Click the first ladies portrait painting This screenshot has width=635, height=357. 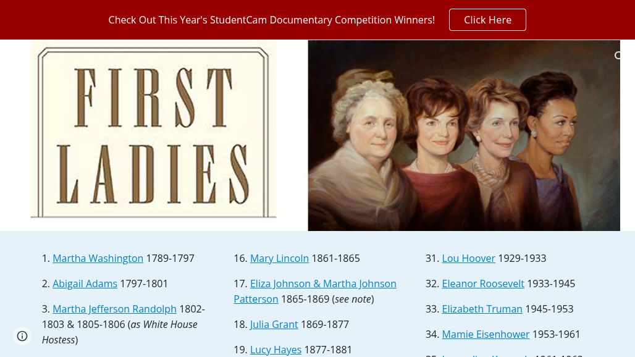pyautogui.click(x=463, y=136)
